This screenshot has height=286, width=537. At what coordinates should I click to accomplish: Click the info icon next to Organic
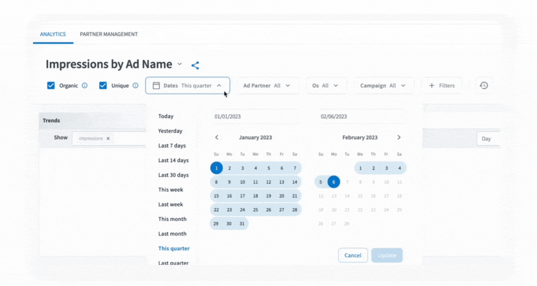pos(84,85)
